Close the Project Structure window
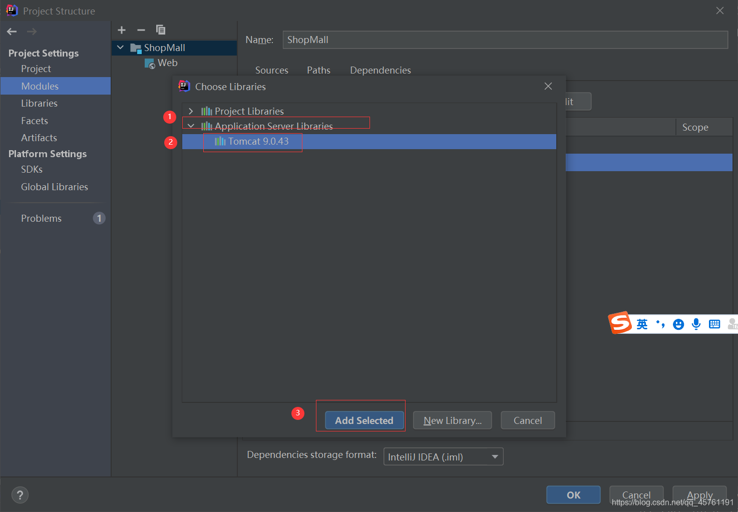The image size is (738, 512). [720, 11]
